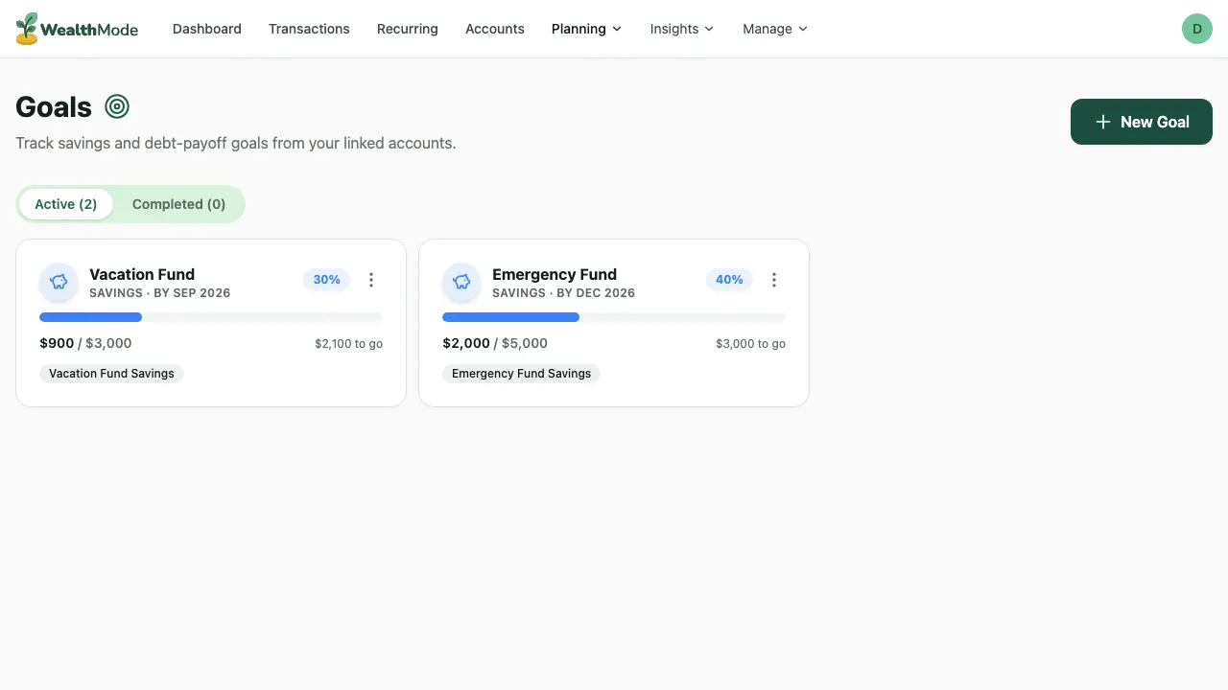1228x690 pixels.
Task: Click the Emergency Fund piggy bank icon
Action: (x=461, y=283)
